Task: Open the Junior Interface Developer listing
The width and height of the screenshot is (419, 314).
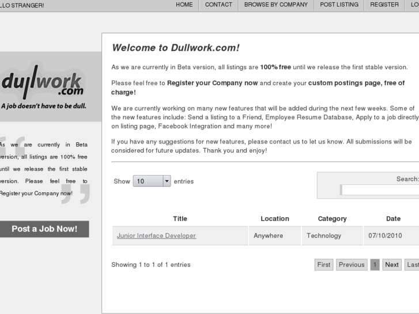Action: pos(156,236)
